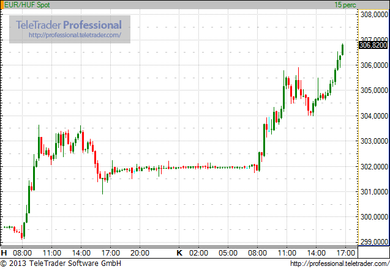The height and width of the screenshot is (269, 390).
Task: Click the 02:00 time axis label
Action: [x=198, y=253]
